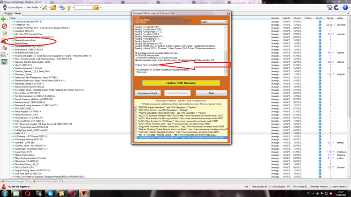This screenshot has height=197, width=351.
Task: Tick the Horsemen Mounted Combat Enh. patch
Action: (x=136, y=127)
